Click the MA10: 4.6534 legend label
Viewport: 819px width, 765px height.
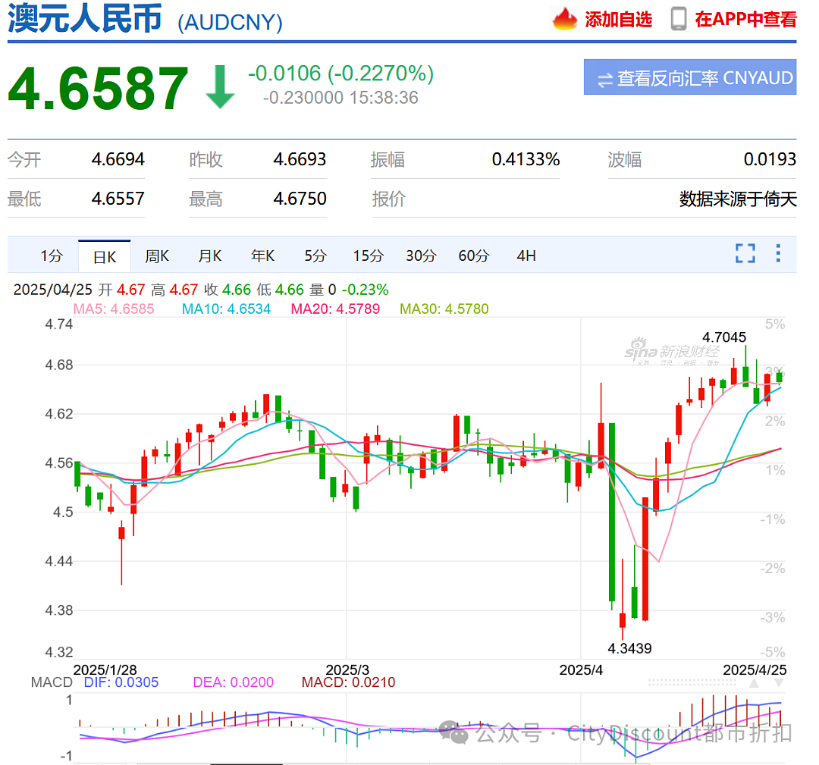226,309
